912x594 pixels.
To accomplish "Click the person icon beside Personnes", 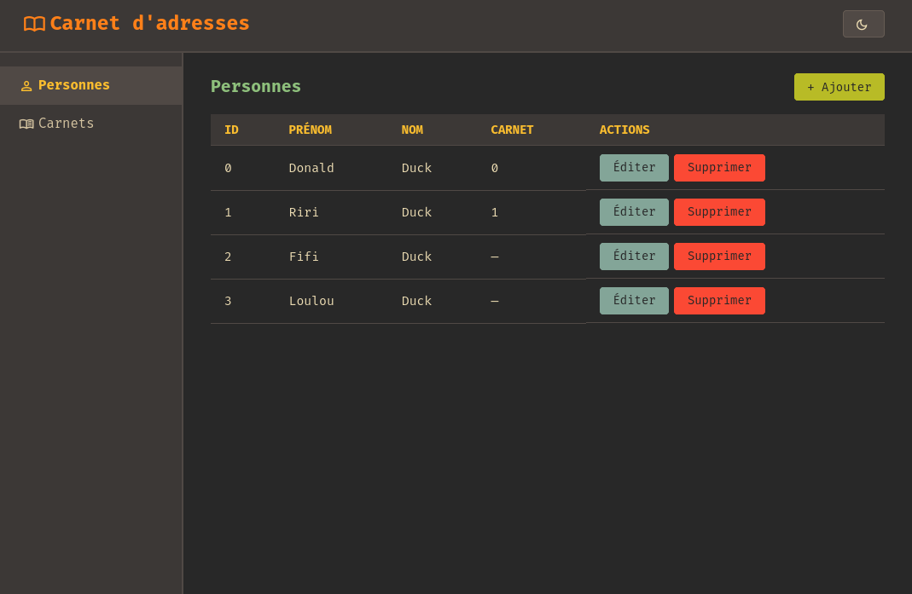I will tap(26, 86).
